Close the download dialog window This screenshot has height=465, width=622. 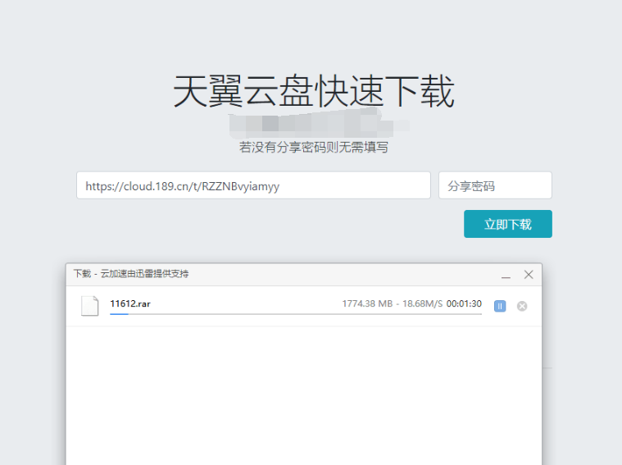point(529,275)
